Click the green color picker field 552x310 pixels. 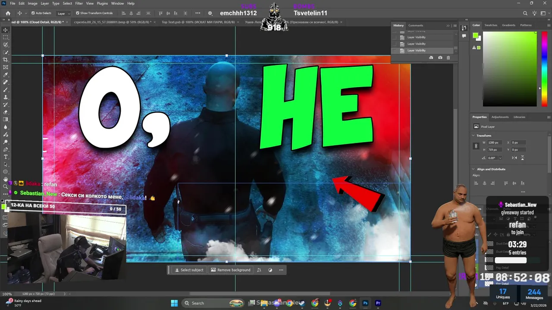(x=510, y=69)
